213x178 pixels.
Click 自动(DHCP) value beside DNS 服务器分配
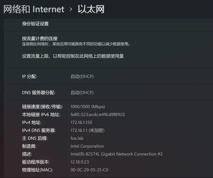pyautogui.click(x=82, y=93)
